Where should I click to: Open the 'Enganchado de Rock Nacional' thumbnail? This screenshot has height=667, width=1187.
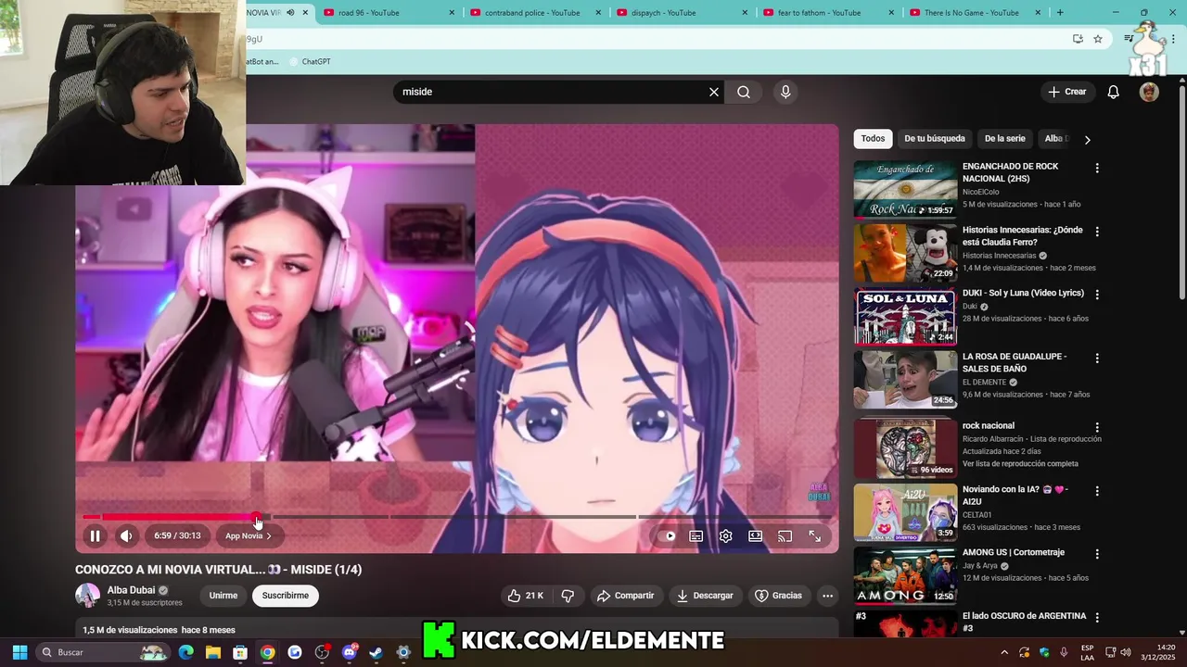pyautogui.click(x=905, y=189)
